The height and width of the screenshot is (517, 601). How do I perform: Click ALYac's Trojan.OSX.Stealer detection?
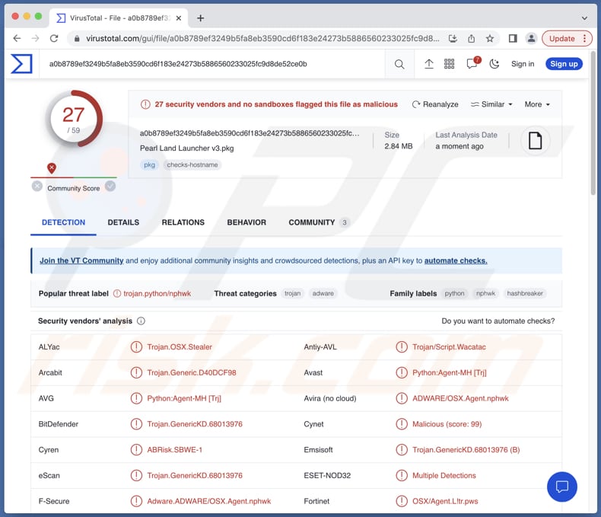pos(180,347)
